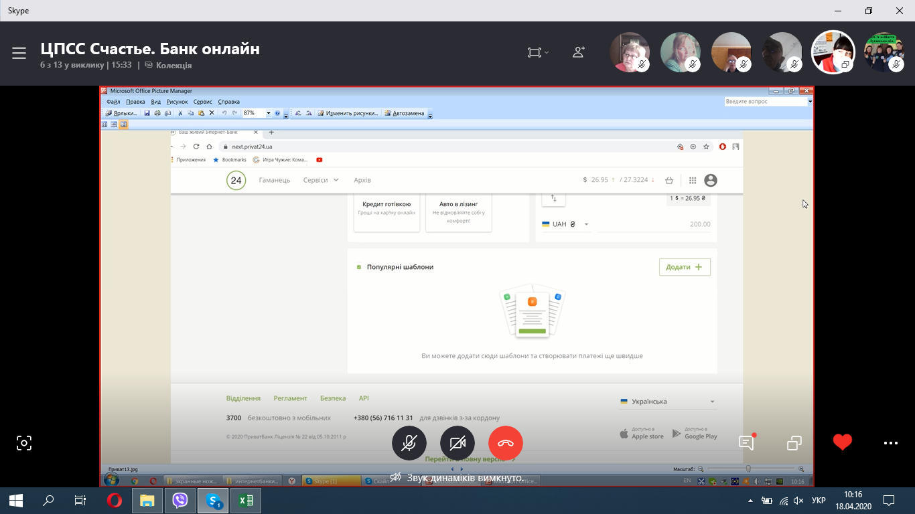Bookmark the page with the star icon
The height and width of the screenshot is (514, 915).
point(706,147)
